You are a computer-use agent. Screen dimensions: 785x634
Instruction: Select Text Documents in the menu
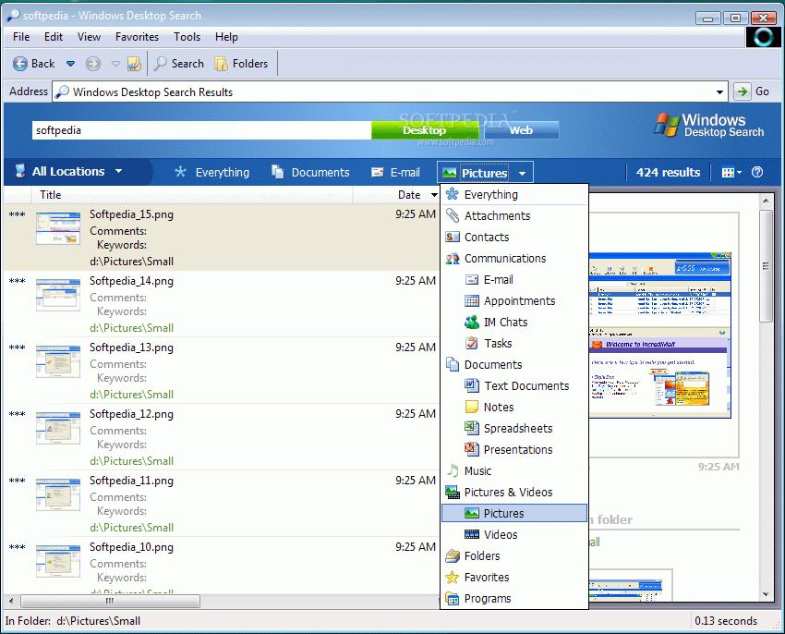(514, 386)
